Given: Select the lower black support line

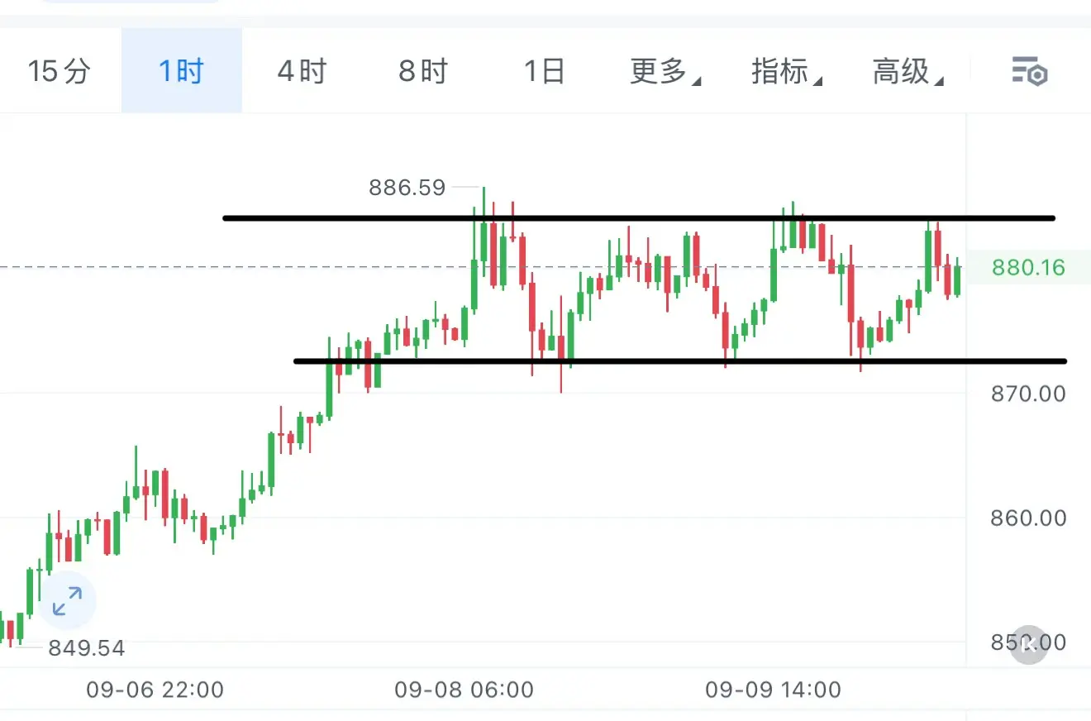Looking at the screenshot, I should point(680,360).
